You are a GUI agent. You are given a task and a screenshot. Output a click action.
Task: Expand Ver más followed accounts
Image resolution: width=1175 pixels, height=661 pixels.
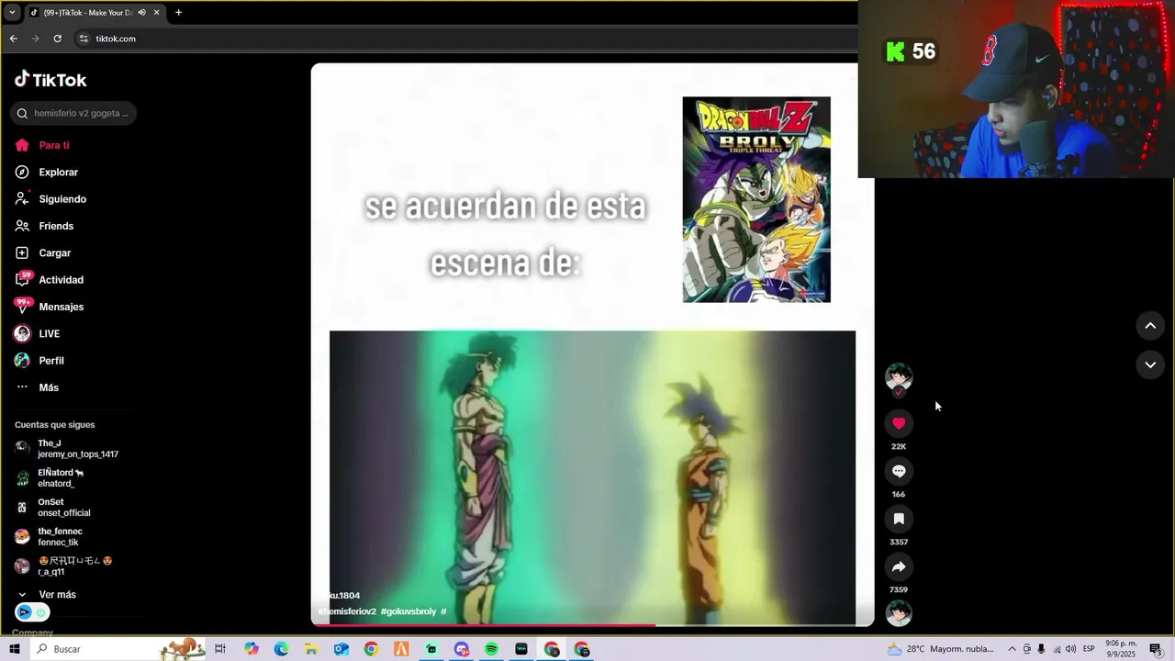(47, 595)
